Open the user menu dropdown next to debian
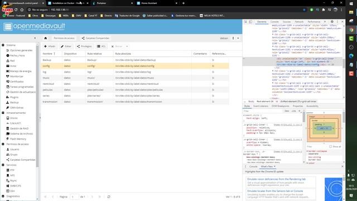357x201 pixels. (238, 39)
